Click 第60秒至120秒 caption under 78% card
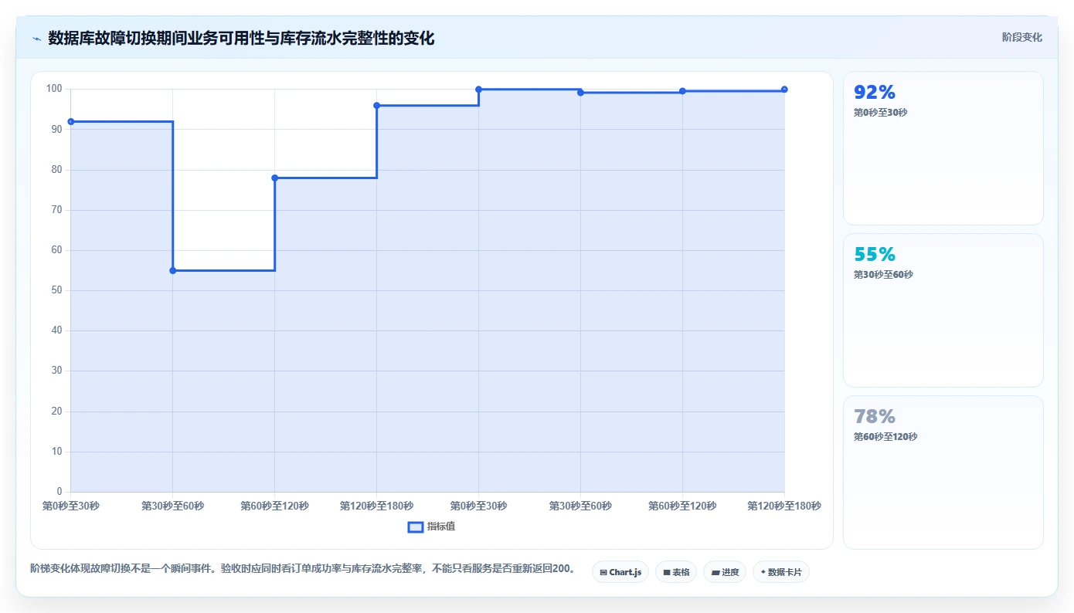The height and width of the screenshot is (613, 1074). [x=885, y=437]
